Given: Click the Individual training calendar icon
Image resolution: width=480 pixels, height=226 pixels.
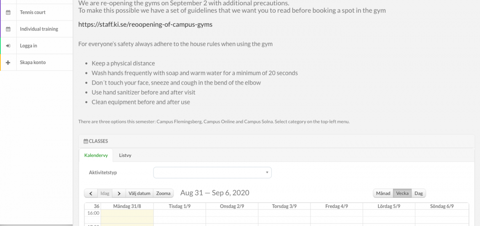Looking at the screenshot, I should pyautogui.click(x=8, y=29).
